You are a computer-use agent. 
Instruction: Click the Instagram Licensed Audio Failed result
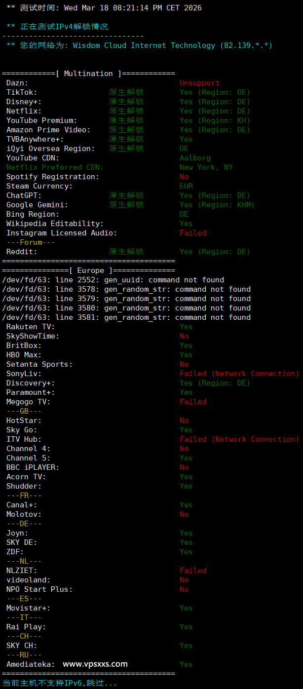point(193,233)
